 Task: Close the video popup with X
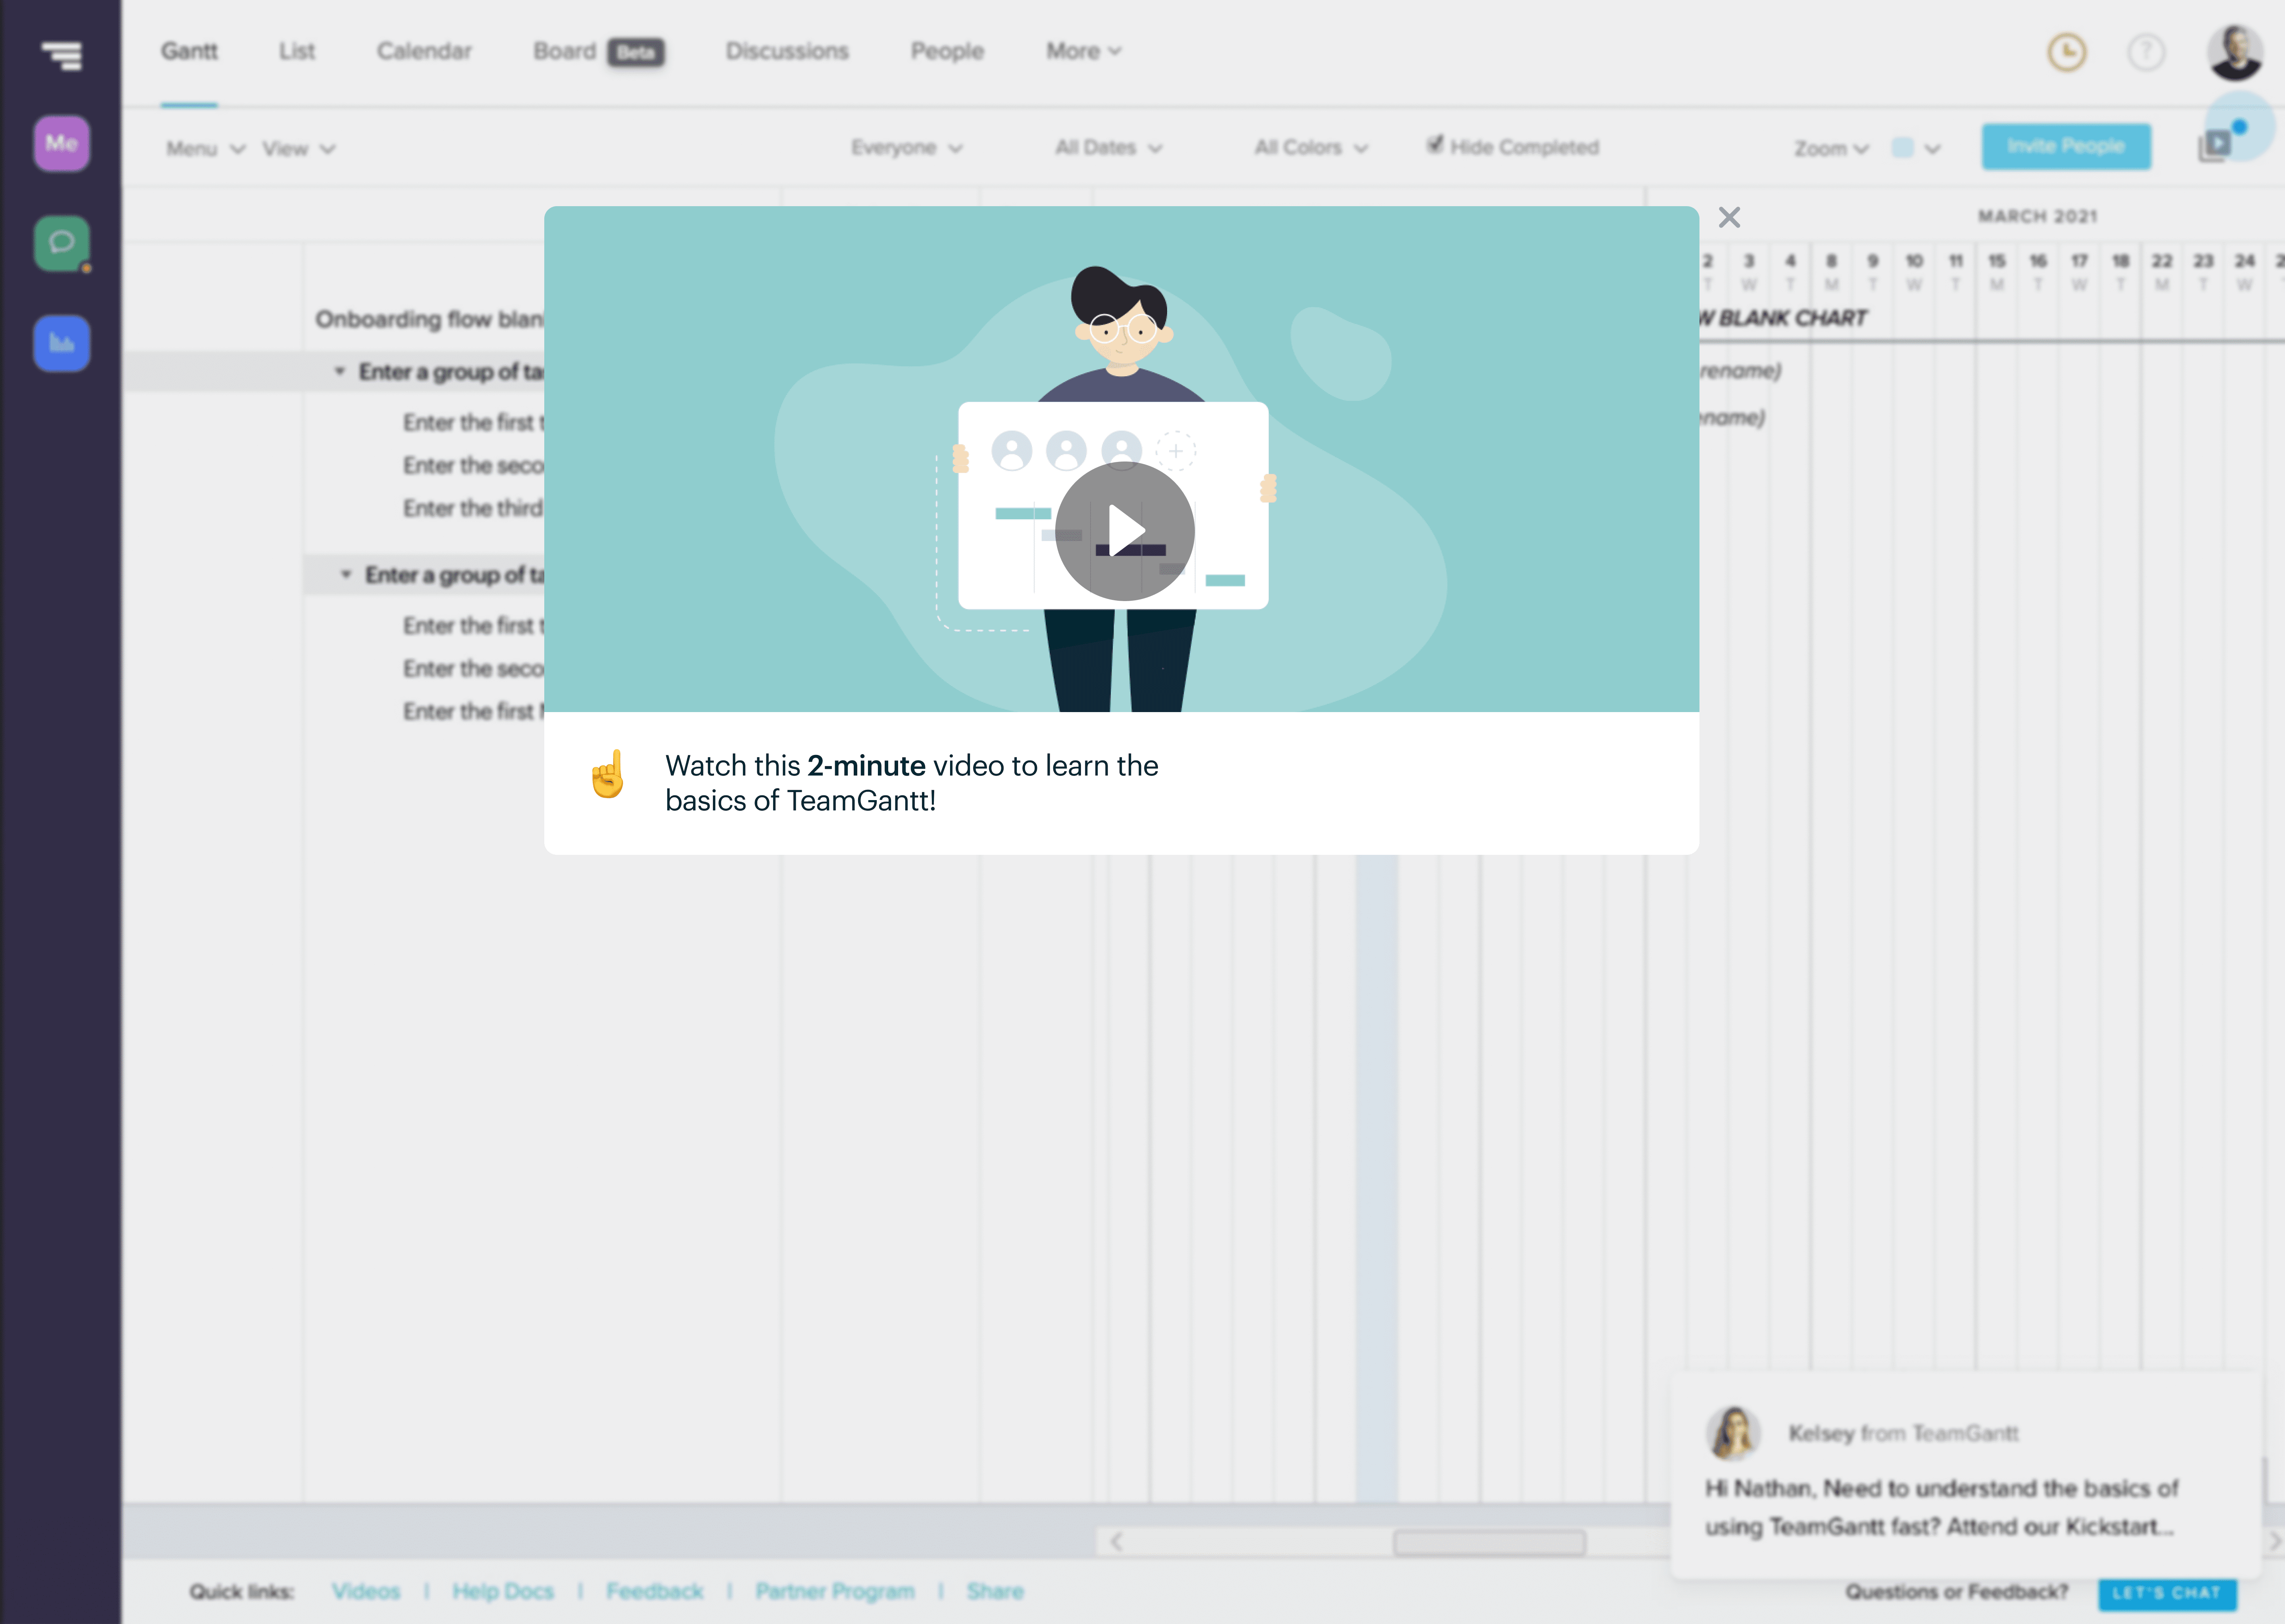pos(1729,217)
